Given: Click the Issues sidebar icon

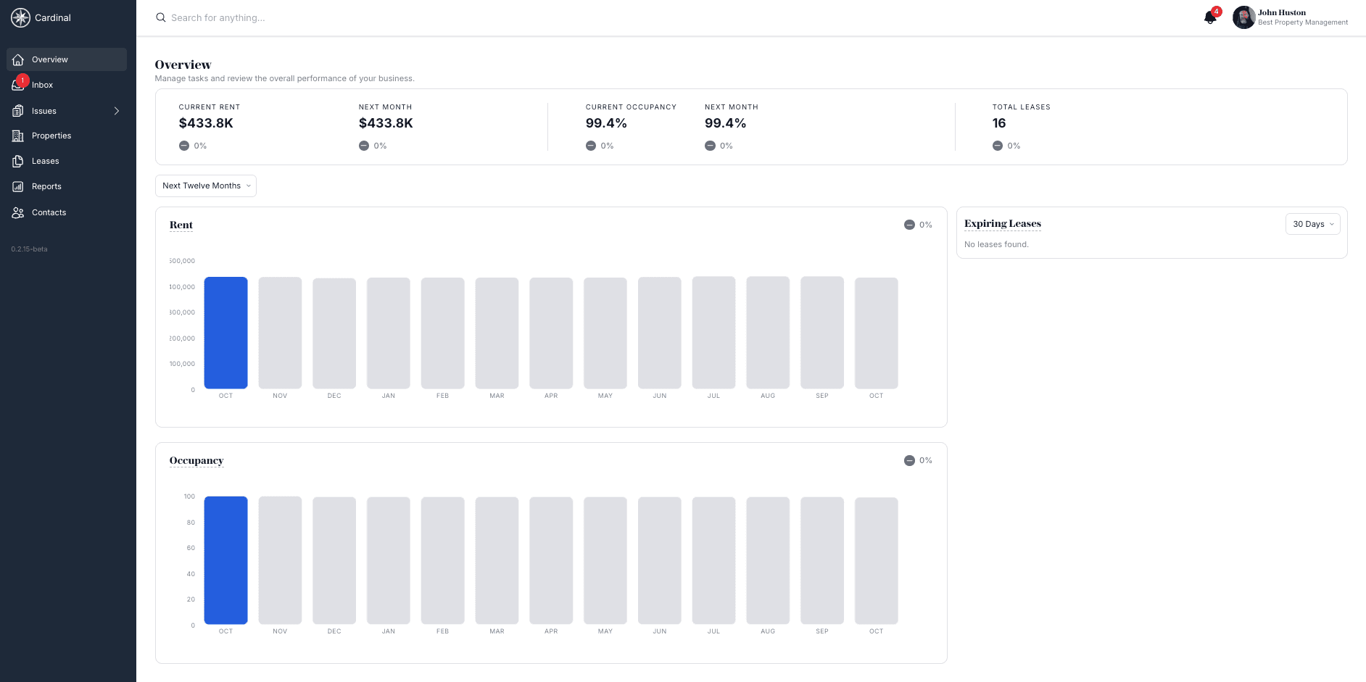Looking at the screenshot, I should click(x=17, y=110).
